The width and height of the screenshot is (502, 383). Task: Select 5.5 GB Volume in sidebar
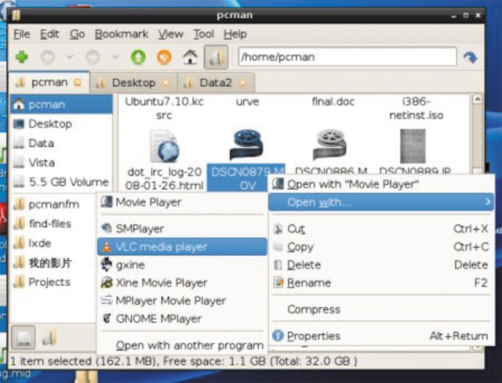[61, 182]
